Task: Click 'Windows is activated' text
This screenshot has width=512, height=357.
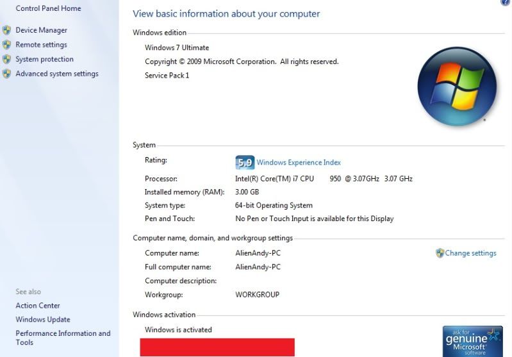Action: pos(178,330)
